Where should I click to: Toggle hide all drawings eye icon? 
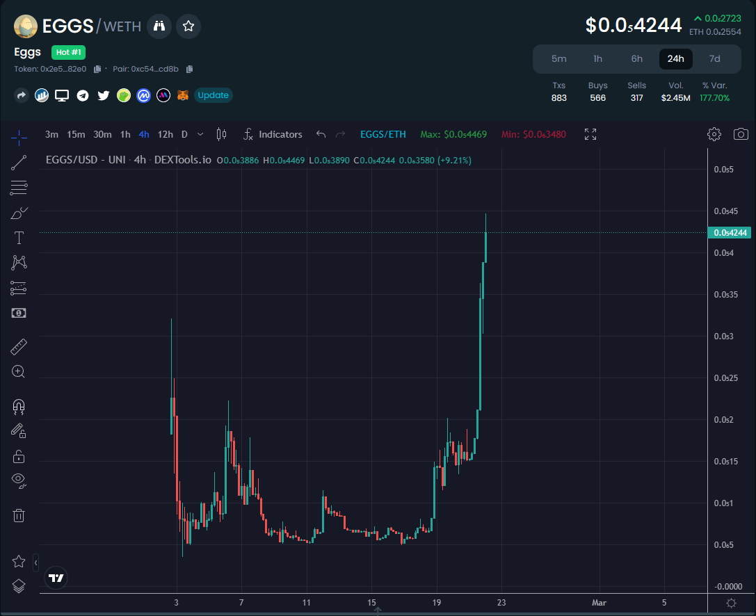(19, 480)
